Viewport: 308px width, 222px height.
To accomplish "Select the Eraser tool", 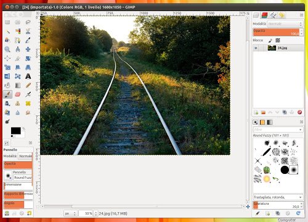I will point(18,94).
